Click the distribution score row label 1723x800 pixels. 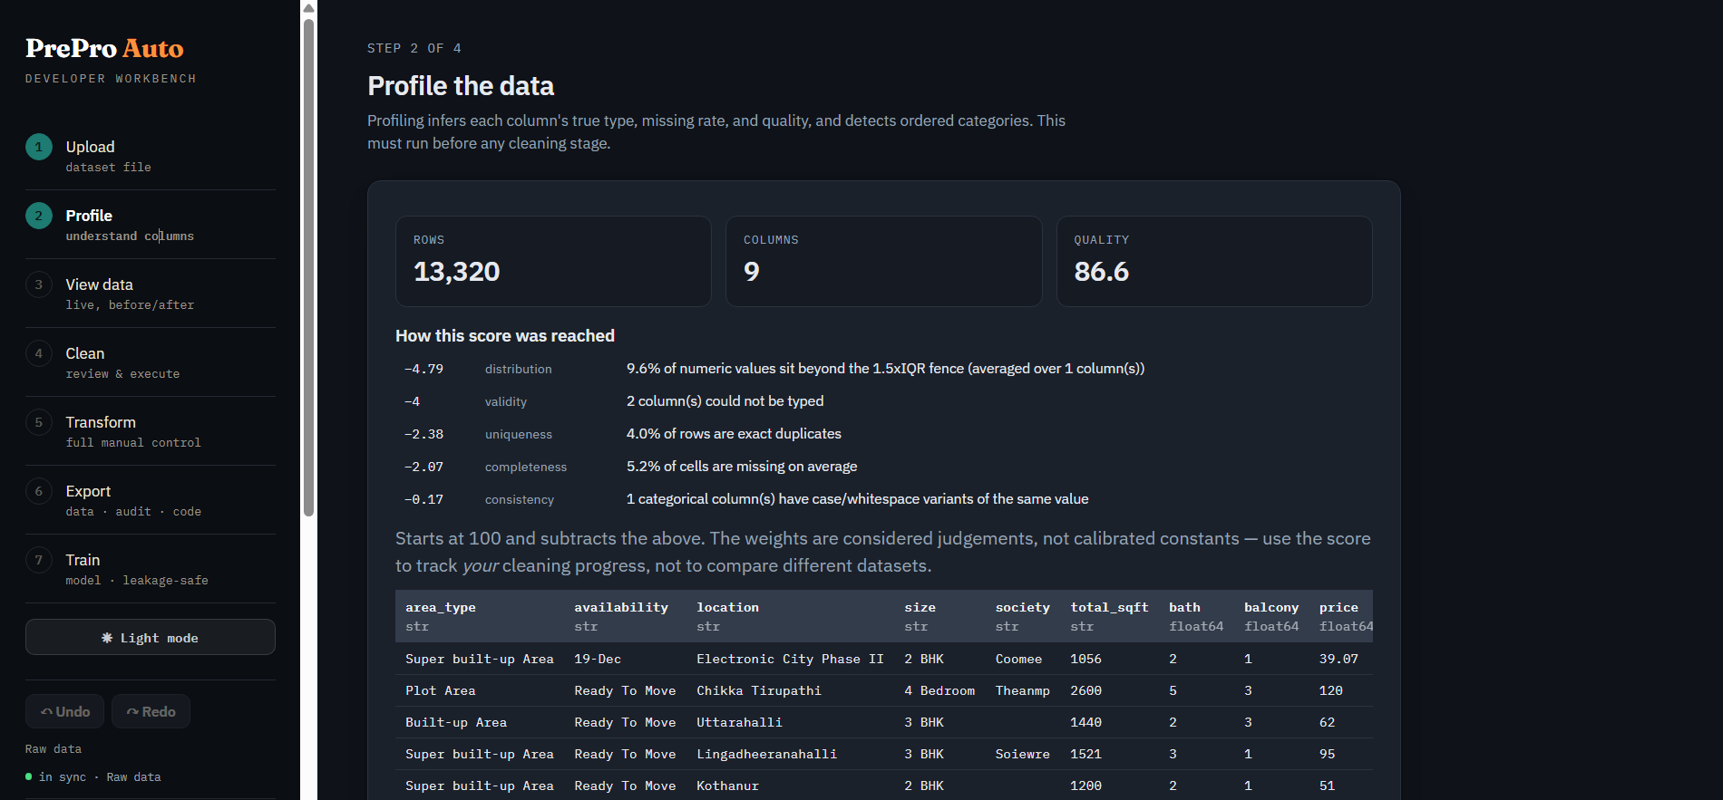pyautogui.click(x=518, y=369)
